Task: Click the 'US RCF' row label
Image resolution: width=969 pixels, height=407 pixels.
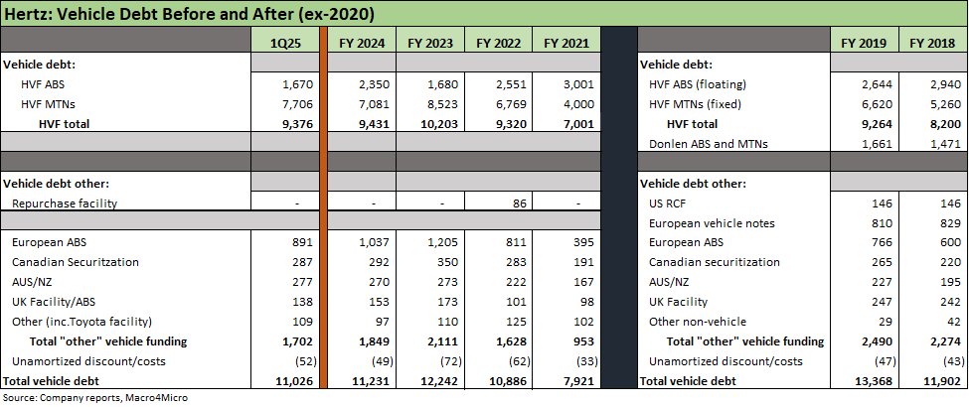Action: pos(668,203)
